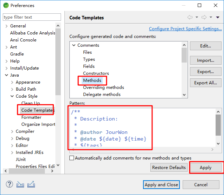Screen dimensions: 224x195
Task: Click the Restore Defaults button
Action: click(169, 167)
